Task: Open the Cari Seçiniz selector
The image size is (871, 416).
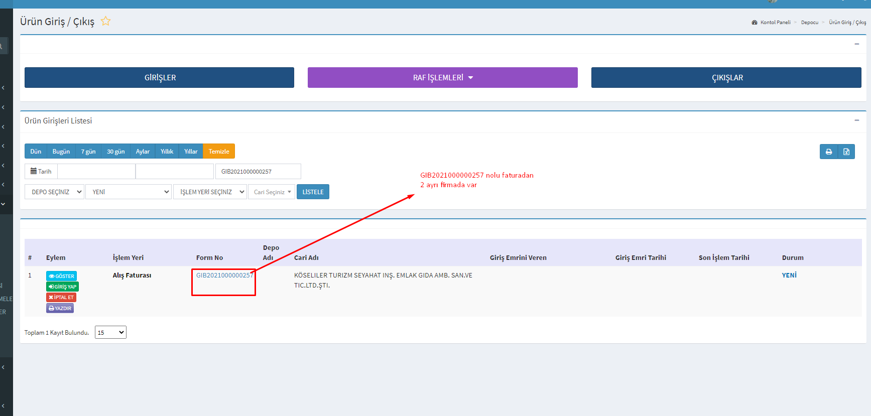Action: [x=272, y=192]
